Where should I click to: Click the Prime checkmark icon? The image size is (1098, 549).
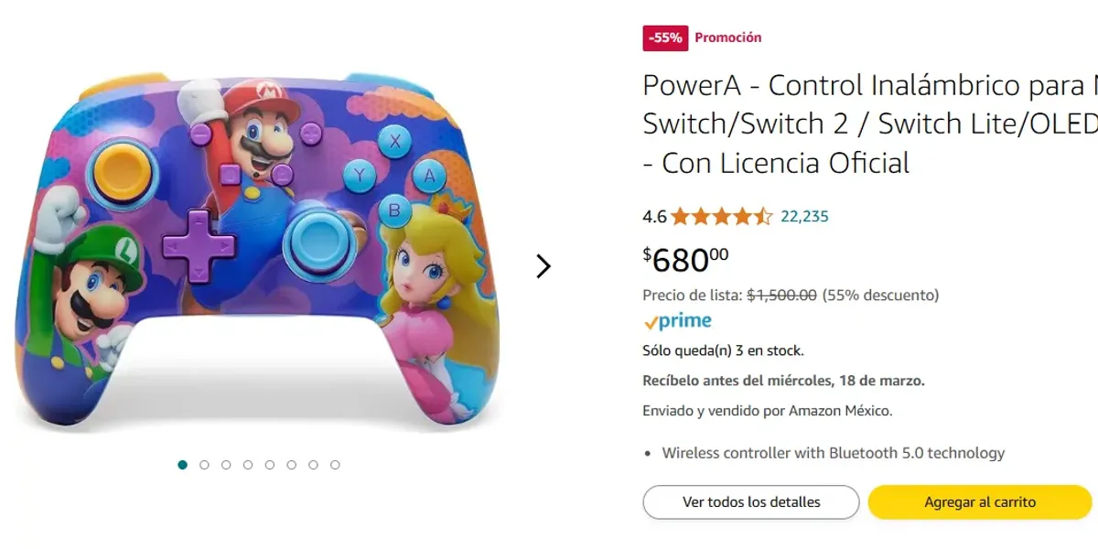[x=652, y=320]
